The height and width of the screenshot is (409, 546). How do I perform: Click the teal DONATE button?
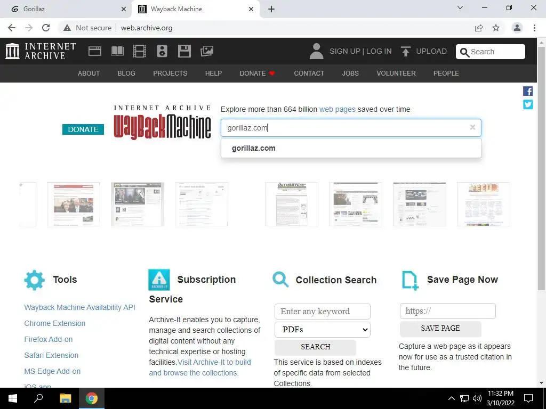coord(83,129)
